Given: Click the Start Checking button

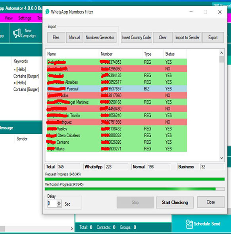Looking at the screenshot, I should coord(175,202).
